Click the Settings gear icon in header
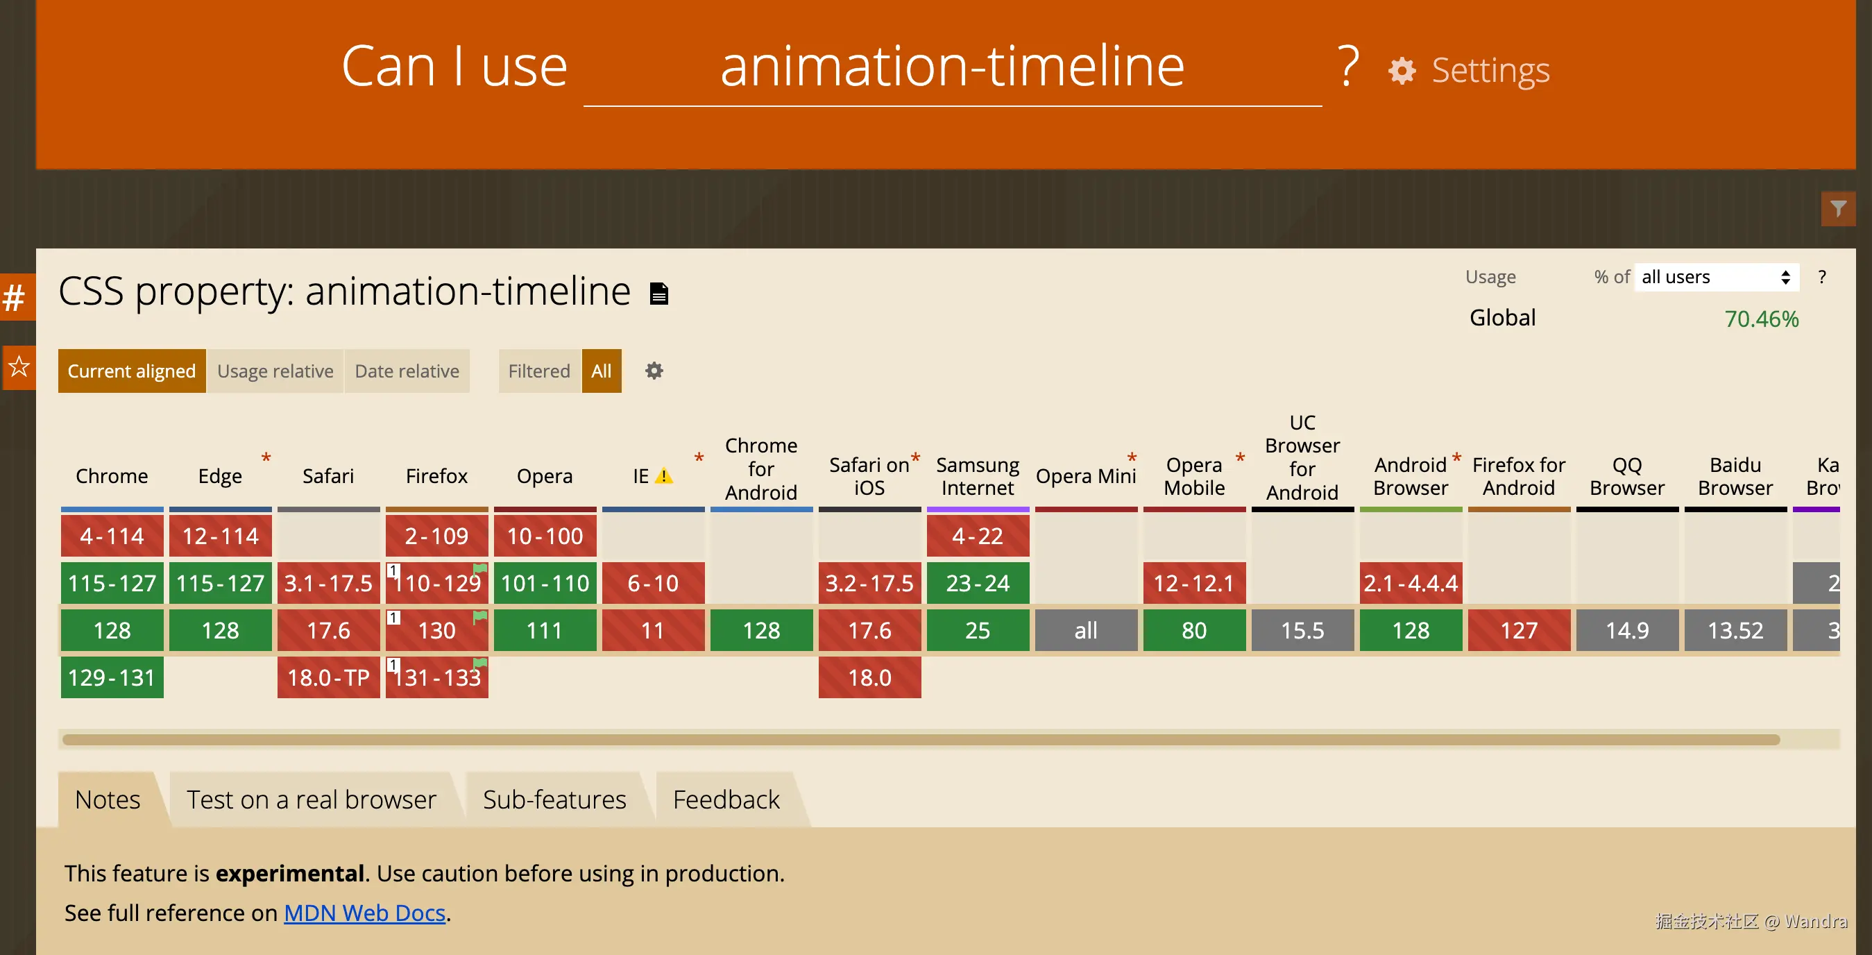The image size is (1872, 955). coord(1402,71)
